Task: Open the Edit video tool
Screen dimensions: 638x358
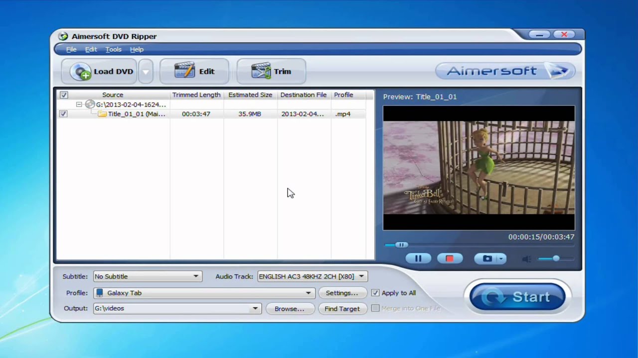Action: coord(194,72)
